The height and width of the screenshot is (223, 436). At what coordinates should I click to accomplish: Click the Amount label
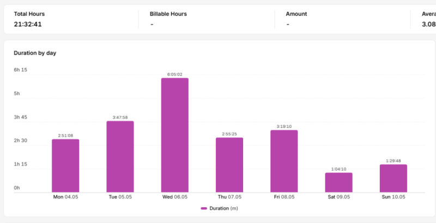(x=296, y=14)
